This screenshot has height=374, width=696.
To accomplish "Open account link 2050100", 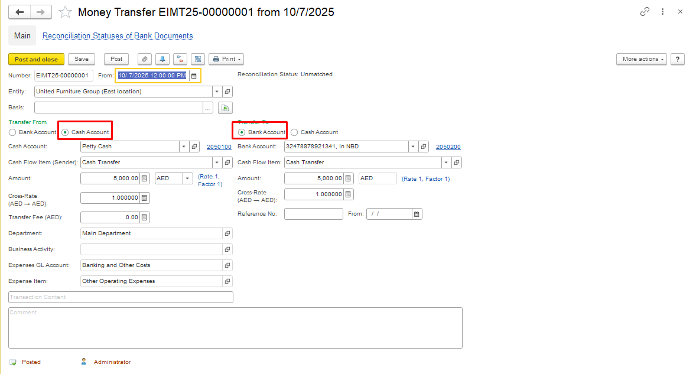I will (219, 147).
